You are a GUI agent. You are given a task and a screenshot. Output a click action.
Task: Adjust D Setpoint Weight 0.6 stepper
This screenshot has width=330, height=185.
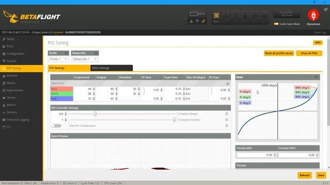click(65, 114)
